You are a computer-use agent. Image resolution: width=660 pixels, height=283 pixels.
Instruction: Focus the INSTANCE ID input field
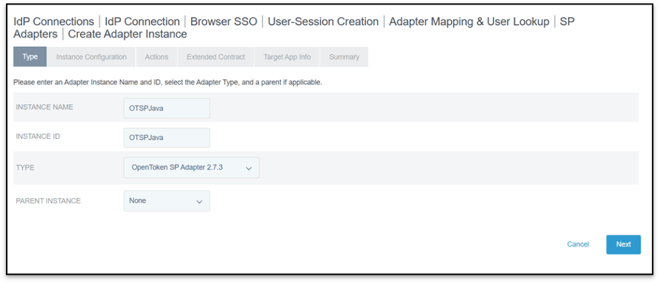(x=167, y=138)
